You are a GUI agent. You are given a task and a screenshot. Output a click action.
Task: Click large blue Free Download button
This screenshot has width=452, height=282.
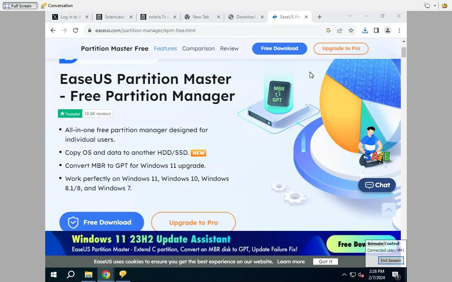102,222
